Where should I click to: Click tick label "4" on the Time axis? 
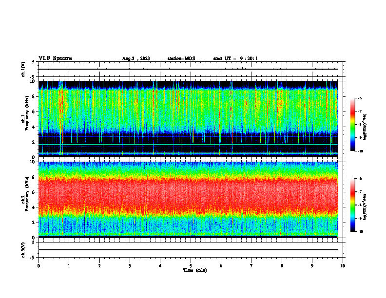(160, 266)
